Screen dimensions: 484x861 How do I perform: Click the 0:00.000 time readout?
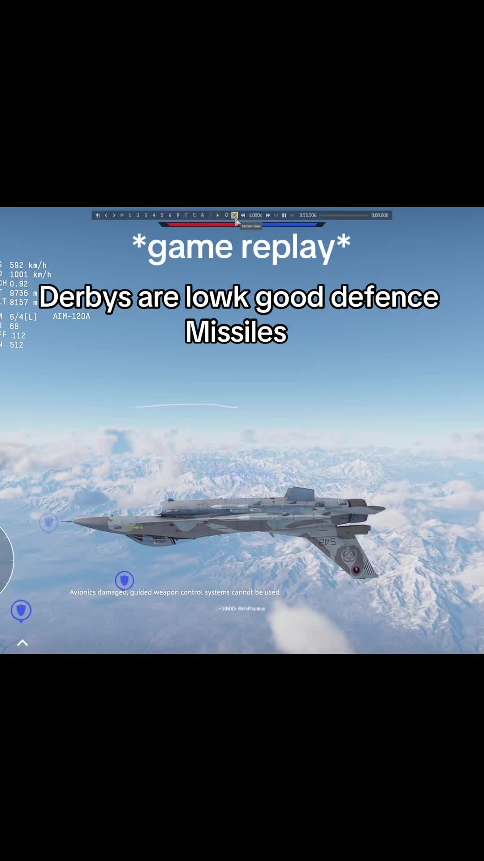[x=380, y=215]
